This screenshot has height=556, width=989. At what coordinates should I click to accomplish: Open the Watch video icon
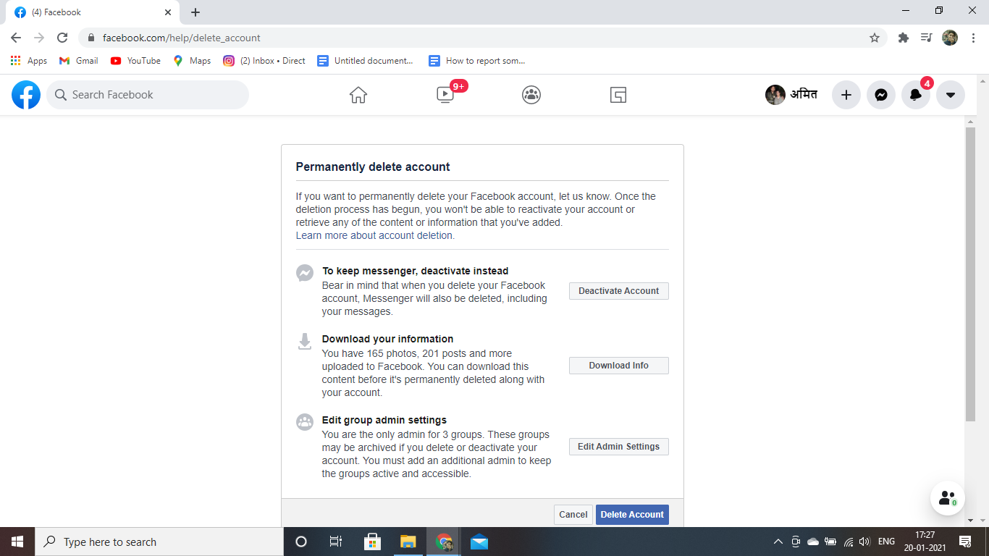445,95
